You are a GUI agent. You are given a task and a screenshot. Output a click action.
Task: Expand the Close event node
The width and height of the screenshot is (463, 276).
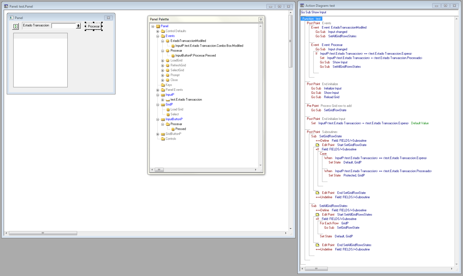(x=163, y=80)
